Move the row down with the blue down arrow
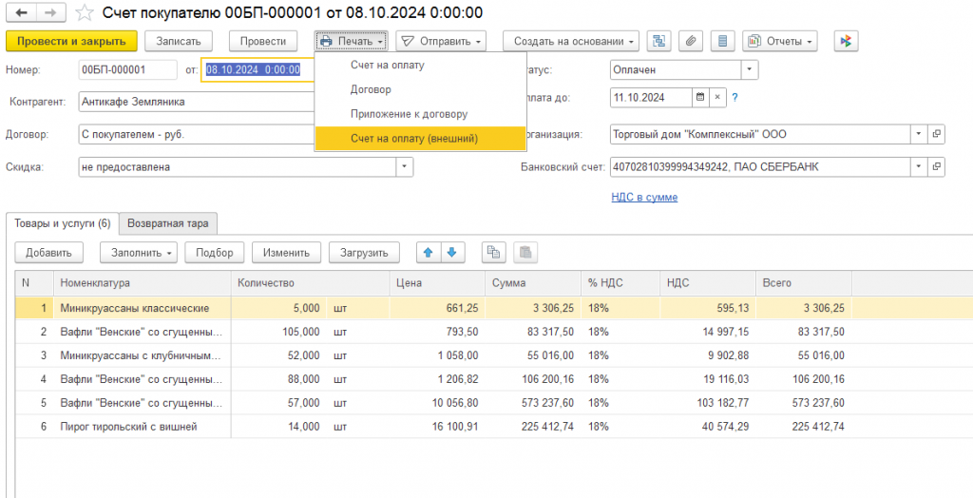Viewport: 973px width, 498px height. click(451, 252)
